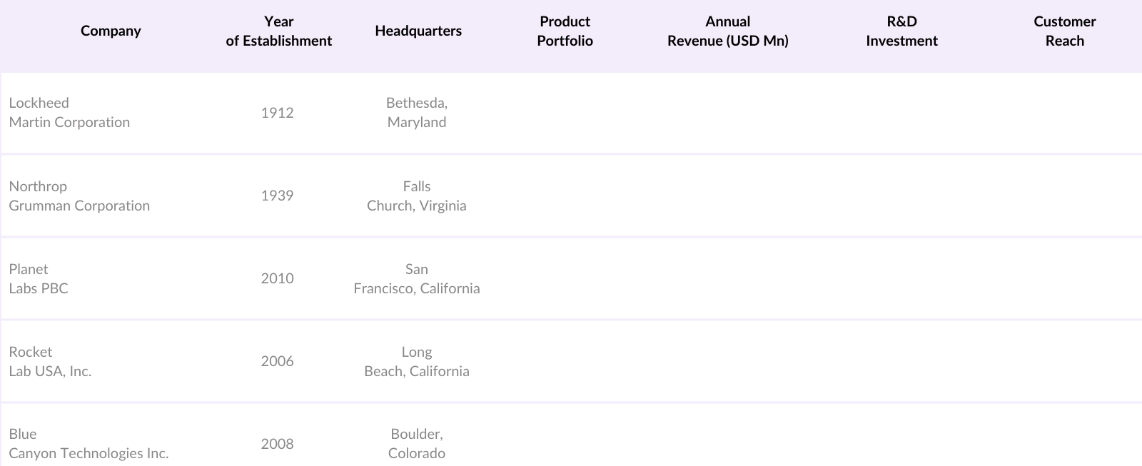Click the Year of Establishment header
The width and height of the screenshot is (1142, 466).
[278, 31]
